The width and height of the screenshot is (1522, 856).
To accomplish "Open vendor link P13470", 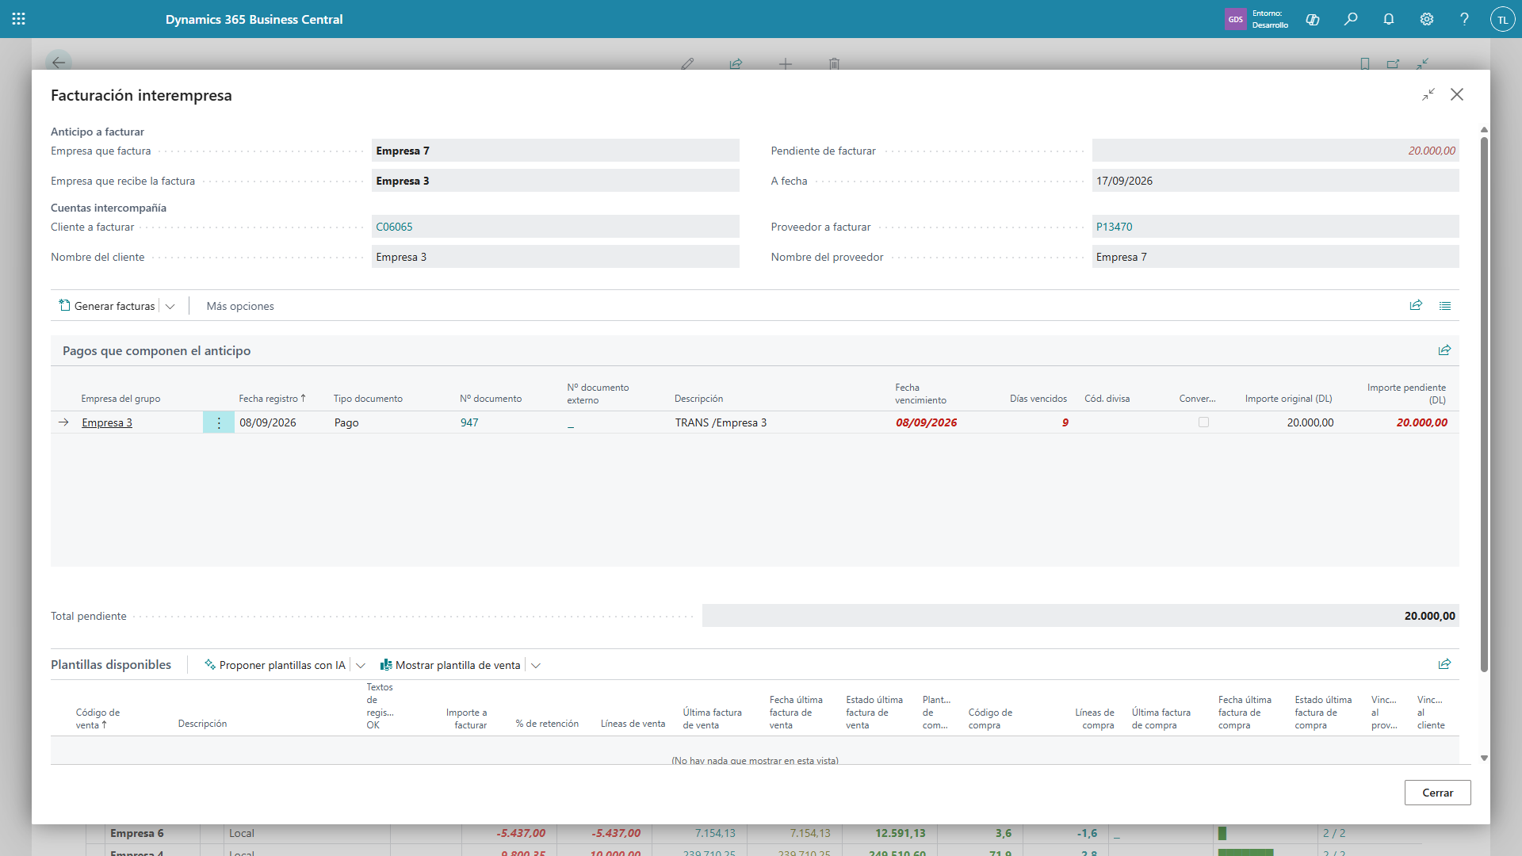I will [x=1114, y=227].
